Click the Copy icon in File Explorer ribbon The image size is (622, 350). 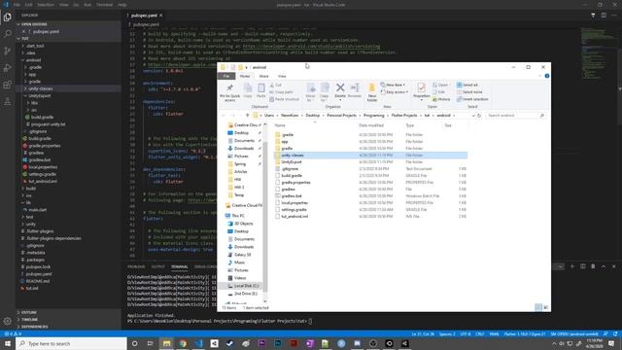[x=248, y=90]
